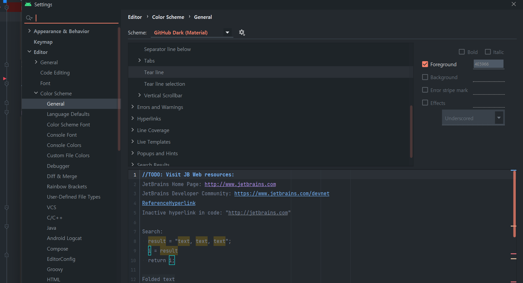The image size is (523, 283).
Task: Close the Settings dialog
Action: [513, 4]
